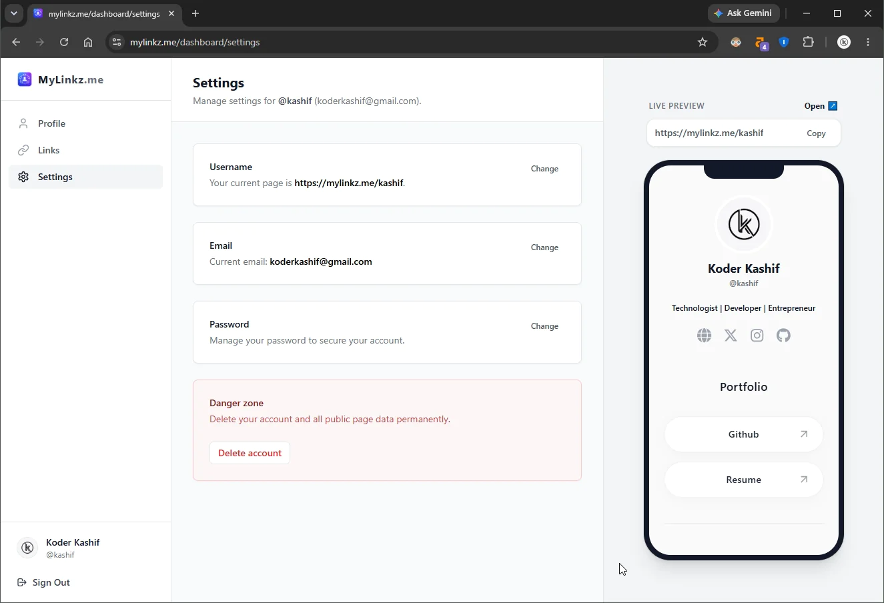Click Sign Out in the sidebar
The width and height of the screenshot is (884, 603).
pos(44,582)
